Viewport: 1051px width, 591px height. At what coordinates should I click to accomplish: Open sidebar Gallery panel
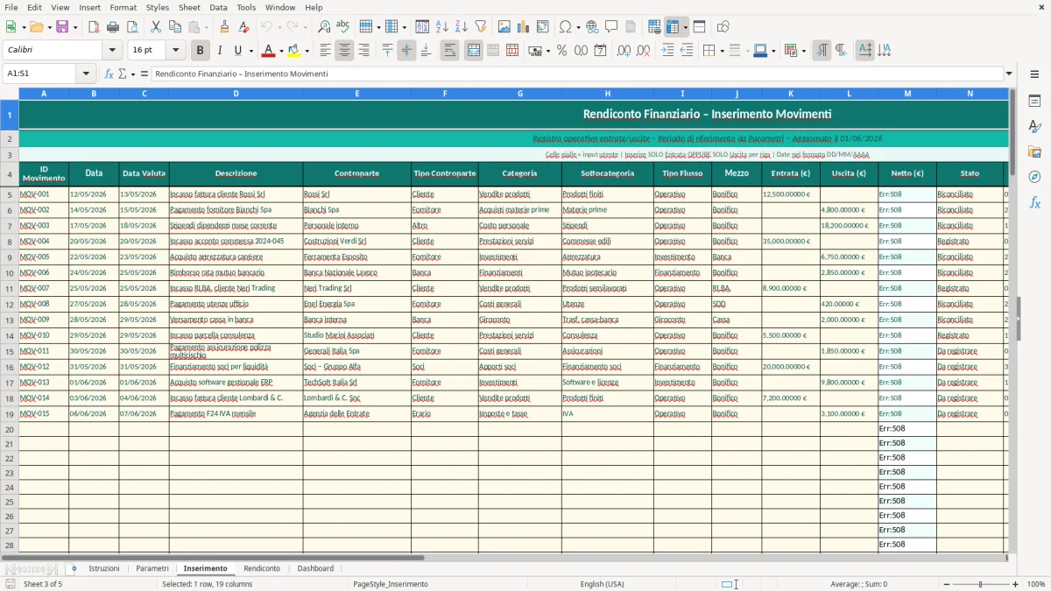click(x=1034, y=151)
